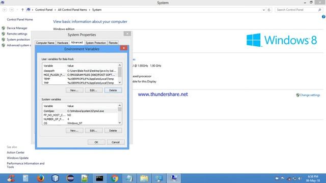Open System protection link
The height and width of the screenshot is (183, 326).
pos(18,40)
